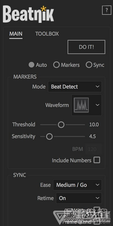This screenshot has height=226, width=113.
Task: Click the Threshold slider handle
Action: coord(61,124)
